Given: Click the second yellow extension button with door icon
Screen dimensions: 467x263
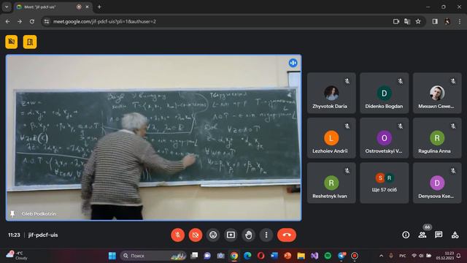Looking at the screenshot, I should pos(30,42).
